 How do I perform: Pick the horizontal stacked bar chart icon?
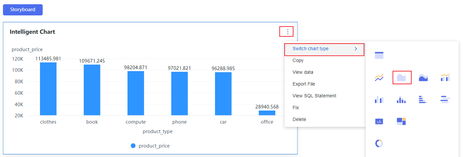pos(423,100)
